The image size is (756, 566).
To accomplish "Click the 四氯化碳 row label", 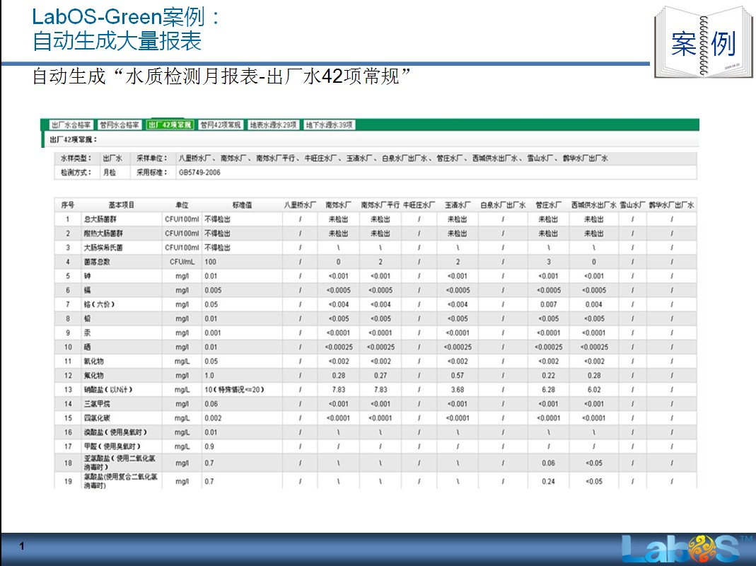I will (x=97, y=418).
